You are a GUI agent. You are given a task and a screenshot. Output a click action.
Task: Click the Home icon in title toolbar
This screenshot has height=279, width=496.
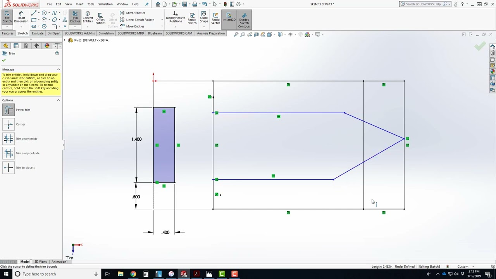(x=158, y=4)
